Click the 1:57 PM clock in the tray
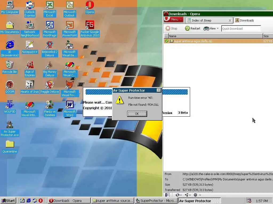 pyautogui.click(x=262, y=201)
